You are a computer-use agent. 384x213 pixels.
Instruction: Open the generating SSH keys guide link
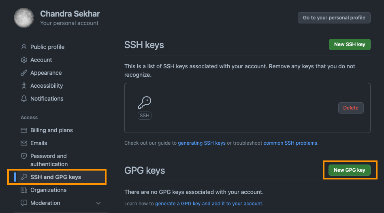[202, 143]
